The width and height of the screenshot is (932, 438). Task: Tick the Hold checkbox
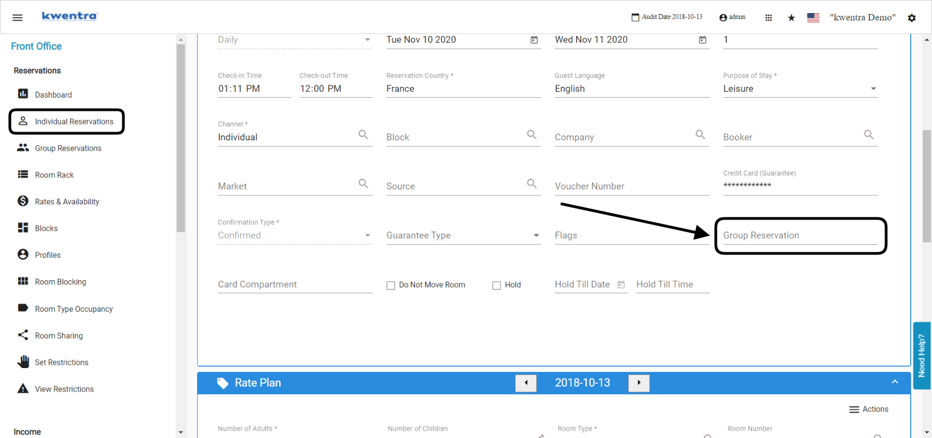497,285
